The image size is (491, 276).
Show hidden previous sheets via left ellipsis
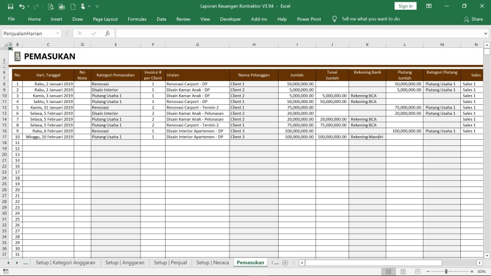26,263
